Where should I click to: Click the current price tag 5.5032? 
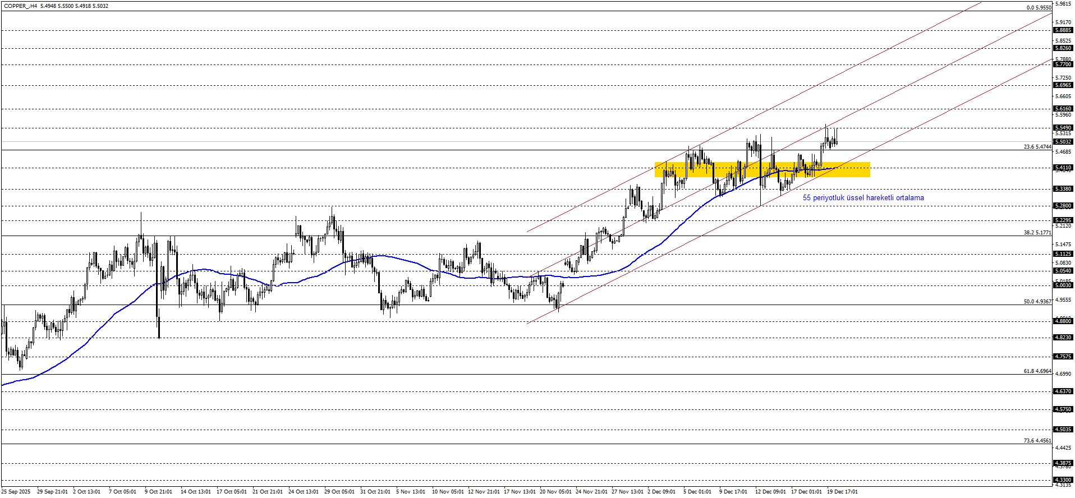click(x=1063, y=142)
